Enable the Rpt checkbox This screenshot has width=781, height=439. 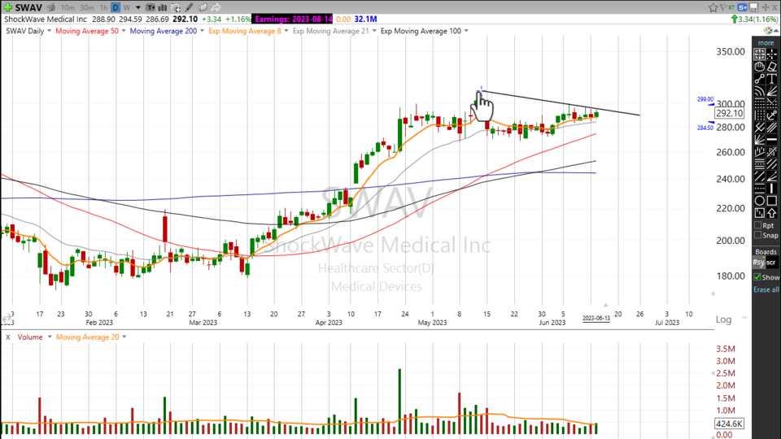758,225
